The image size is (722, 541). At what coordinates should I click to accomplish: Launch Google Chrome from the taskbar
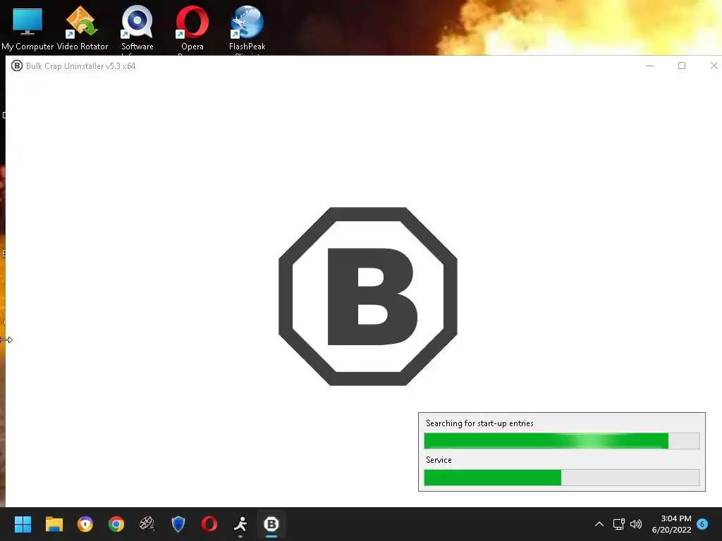116,524
